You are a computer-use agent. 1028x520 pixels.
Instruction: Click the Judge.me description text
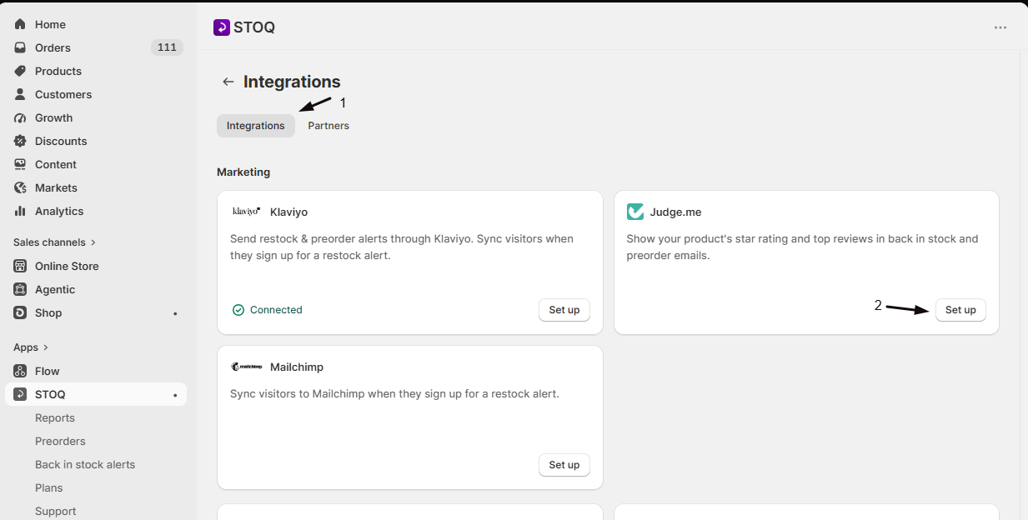(x=802, y=247)
